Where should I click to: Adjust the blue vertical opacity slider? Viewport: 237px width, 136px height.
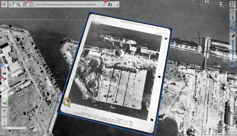click(x=233, y=50)
